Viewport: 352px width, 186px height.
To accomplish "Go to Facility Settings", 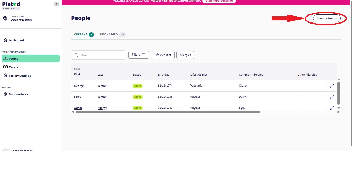I will 20,76.
